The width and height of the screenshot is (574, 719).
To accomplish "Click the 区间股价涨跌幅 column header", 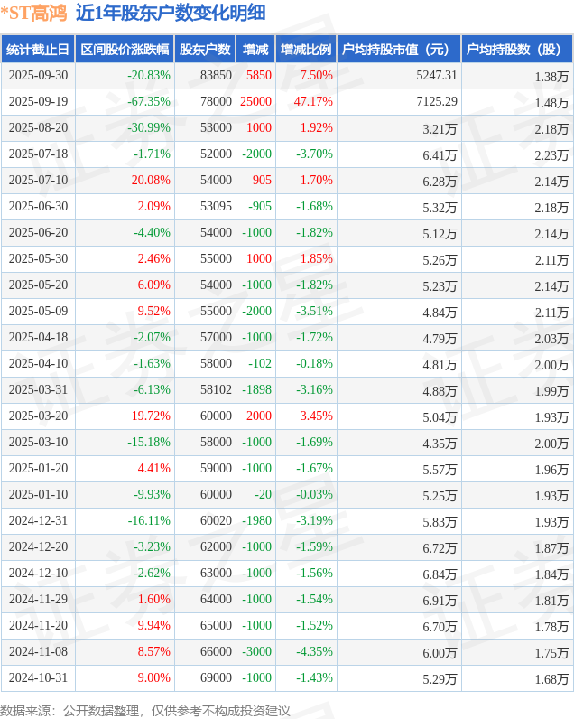I will click(x=125, y=50).
